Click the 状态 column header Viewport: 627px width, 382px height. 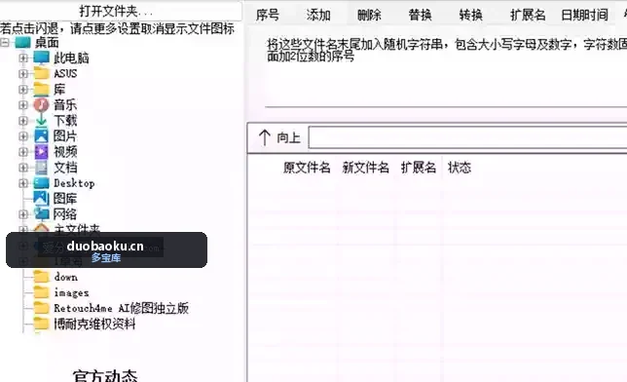point(460,168)
